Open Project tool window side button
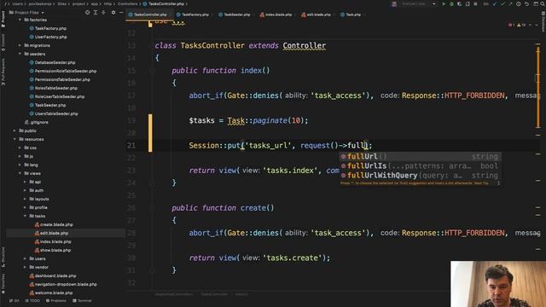 [3, 19]
